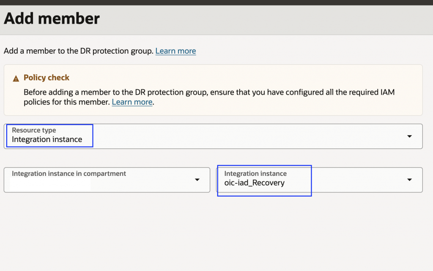Expand the oic-iad_Recovery dropdown arrow

409,180
